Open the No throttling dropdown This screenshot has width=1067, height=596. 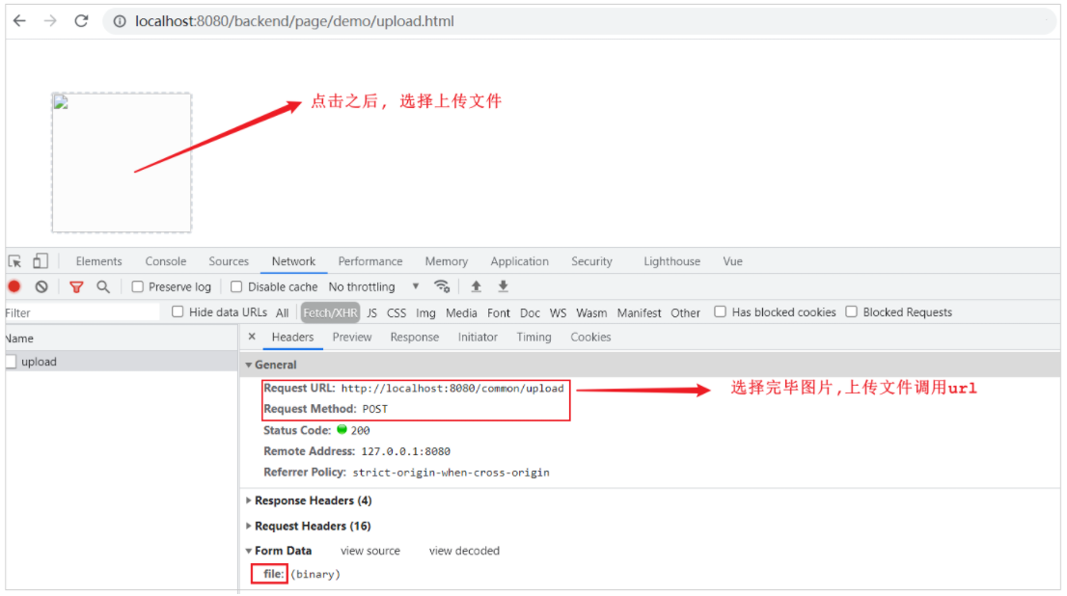373,286
